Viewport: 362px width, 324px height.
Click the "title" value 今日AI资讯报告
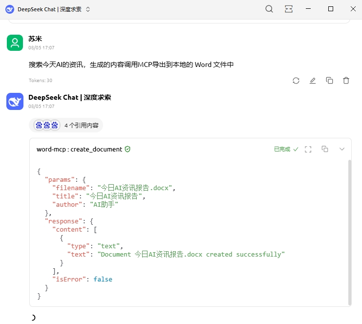coord(114,196)
